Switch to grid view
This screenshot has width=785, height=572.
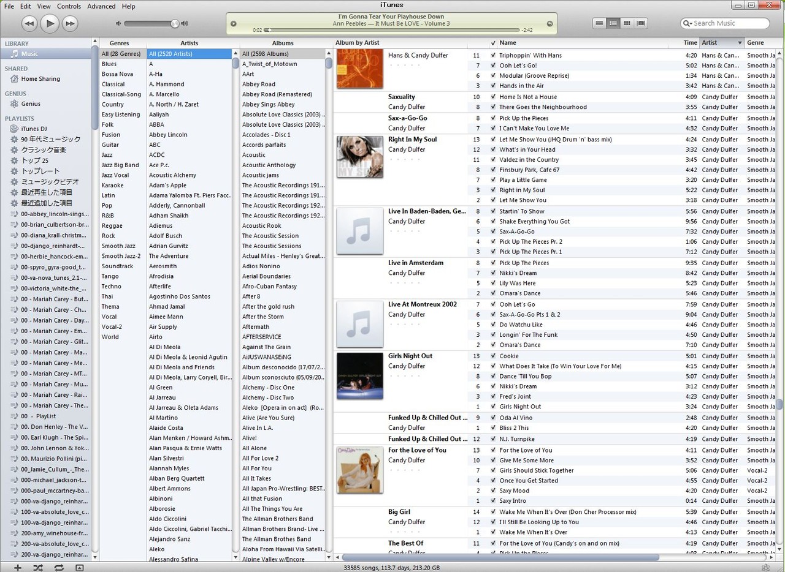627,23
